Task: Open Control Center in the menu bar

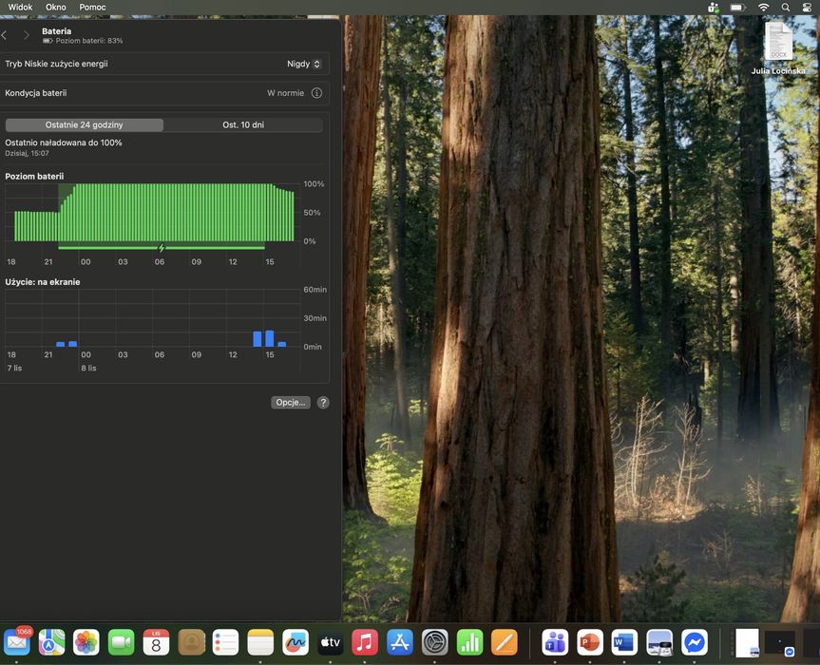Action: [x=807, y=8]
